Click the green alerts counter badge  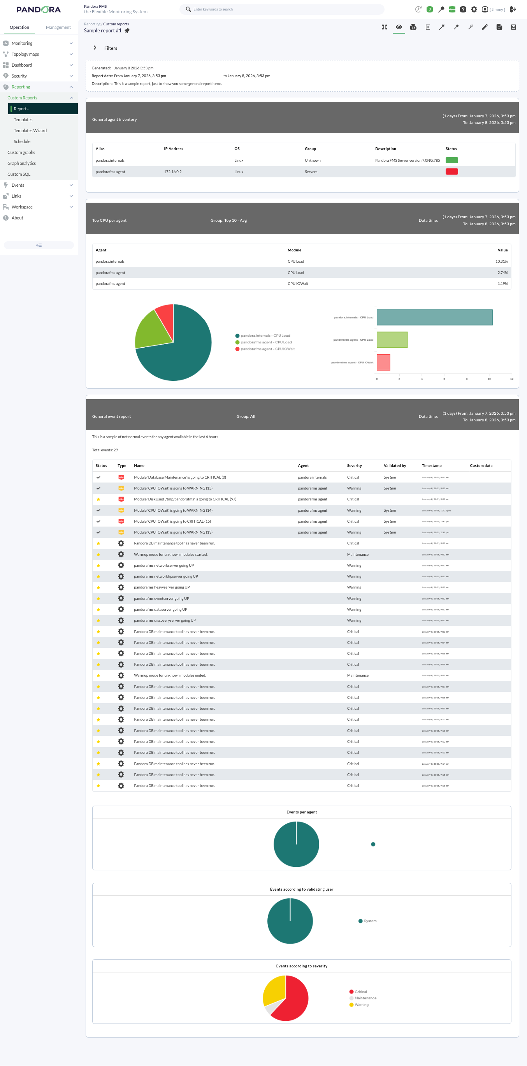pyautogui.click(x=430, y=9)
